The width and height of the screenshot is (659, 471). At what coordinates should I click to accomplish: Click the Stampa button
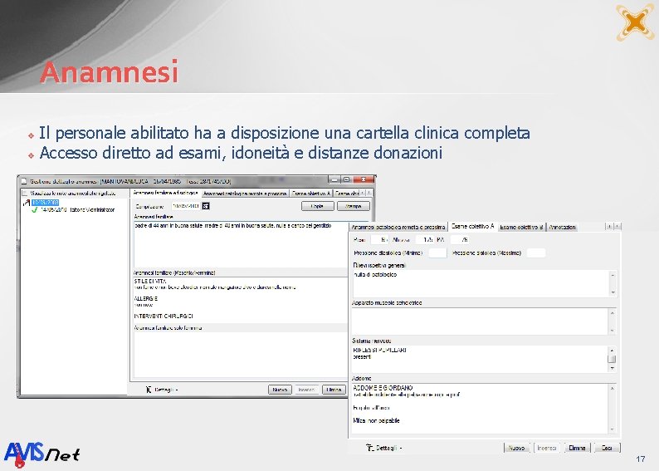coord(353,206)
